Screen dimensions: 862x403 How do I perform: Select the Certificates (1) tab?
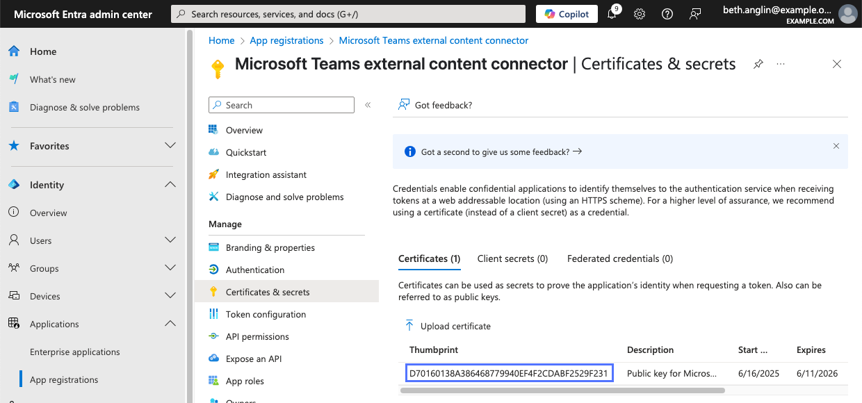(429, 258)
